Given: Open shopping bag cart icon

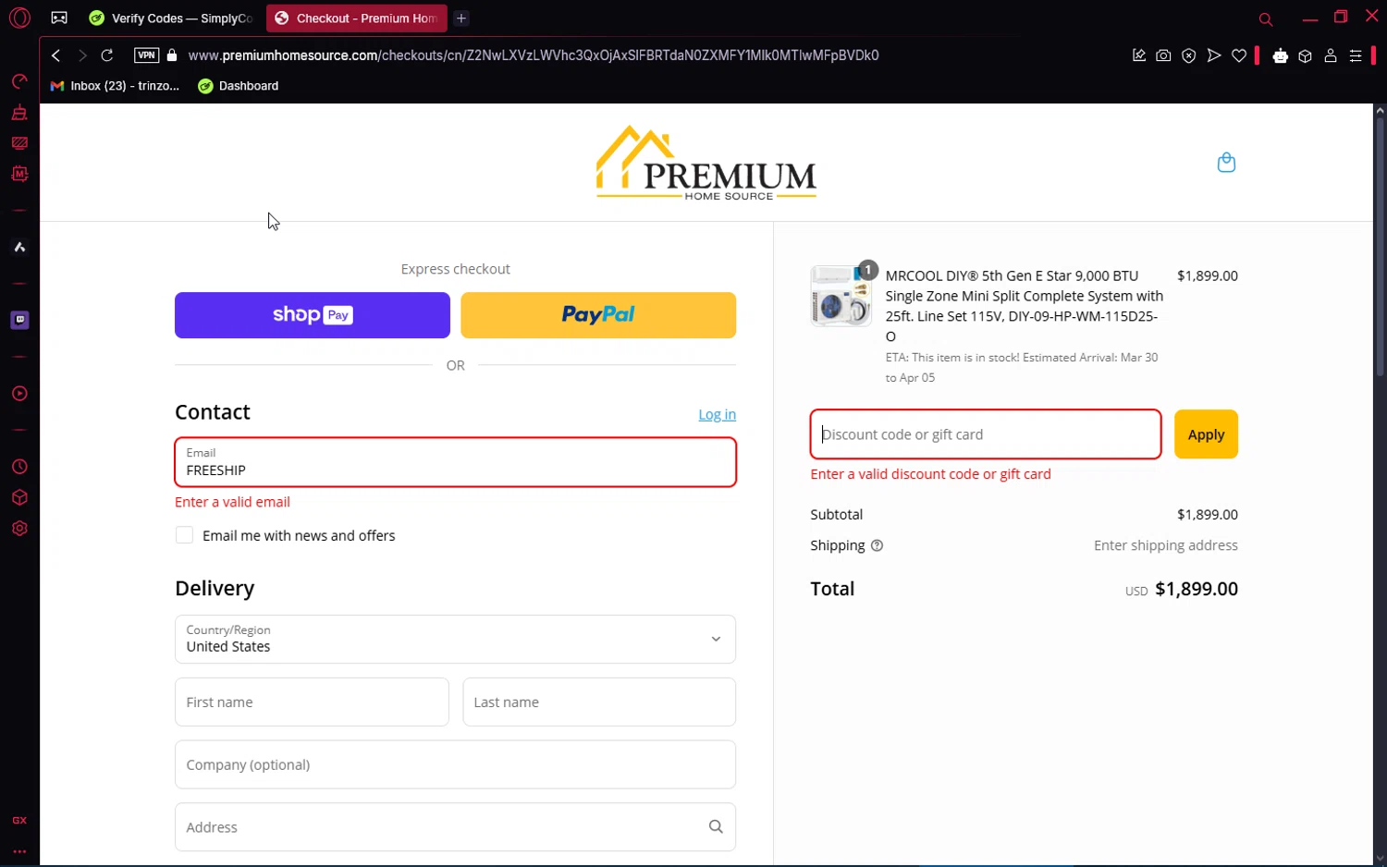Looking at the screenshot, I should tap(1226, 163).
